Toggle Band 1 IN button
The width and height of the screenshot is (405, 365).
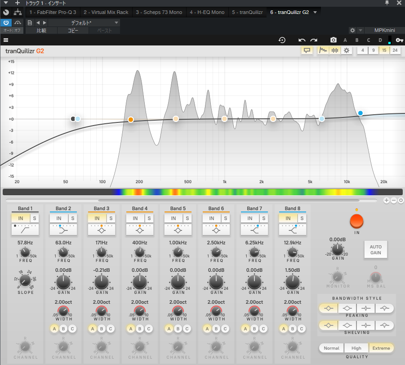(x=21, y=218)
